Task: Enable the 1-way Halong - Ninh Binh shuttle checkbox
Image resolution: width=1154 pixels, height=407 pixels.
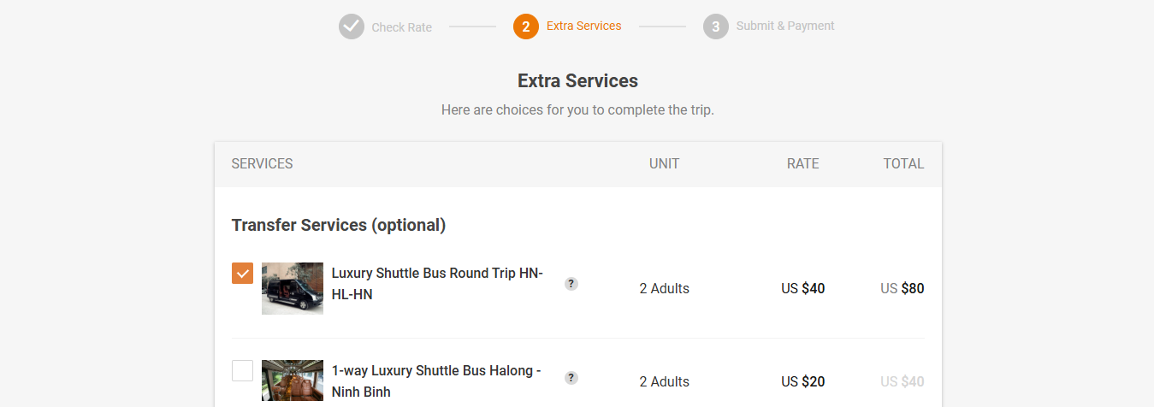Action: [243, 370]
